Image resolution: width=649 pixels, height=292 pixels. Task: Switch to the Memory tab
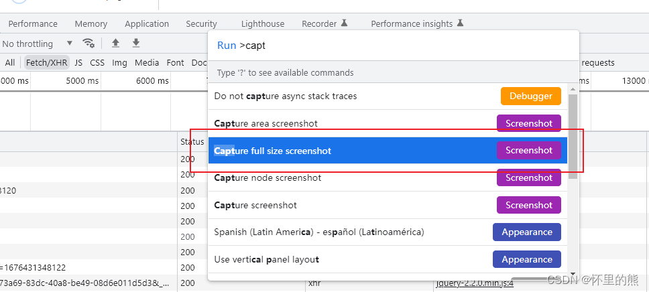[91, 24]
